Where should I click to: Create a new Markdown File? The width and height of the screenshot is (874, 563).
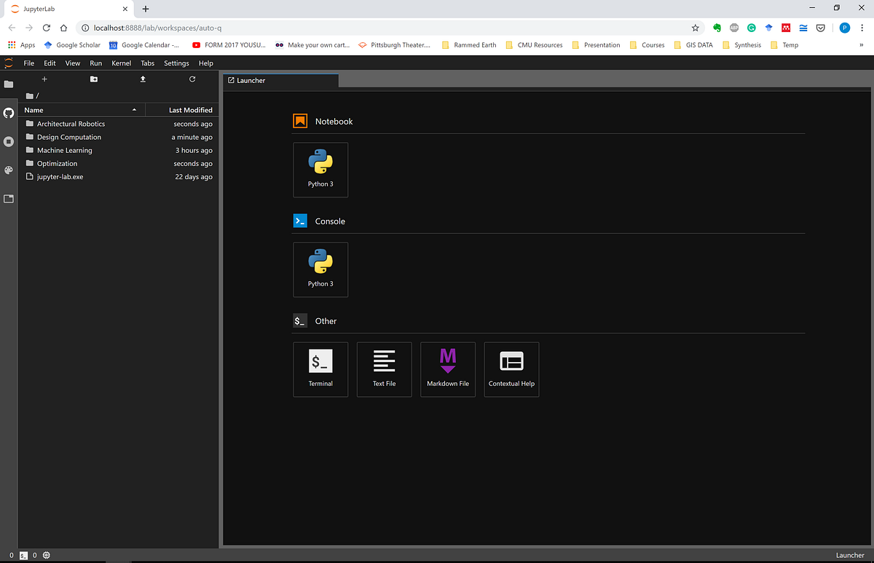pos(447,369)
